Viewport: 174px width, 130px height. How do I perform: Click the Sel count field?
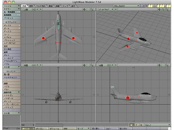click(28, 125)
